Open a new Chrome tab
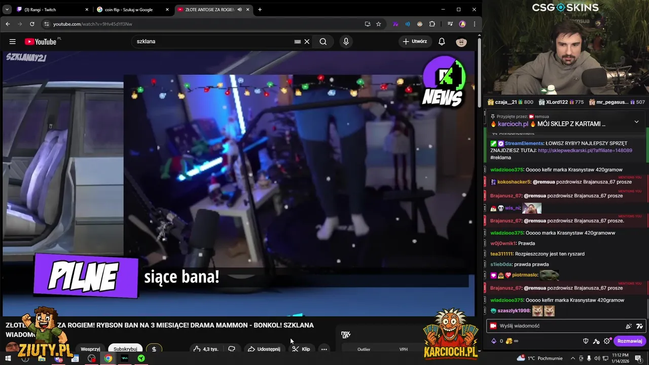649x365 pixels. [260, 10]
